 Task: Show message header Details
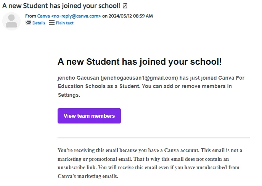click(x=39, y=23)
